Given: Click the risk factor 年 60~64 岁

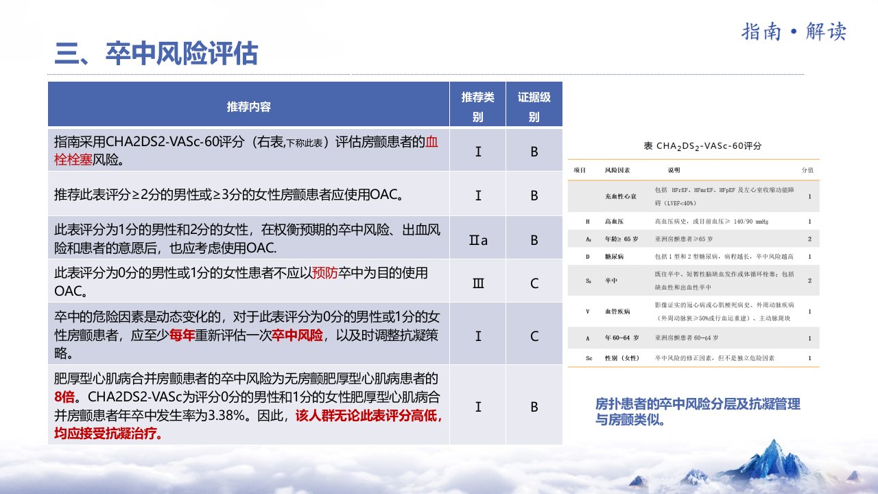Looking at the screenshot, I should tap(622, 338).
